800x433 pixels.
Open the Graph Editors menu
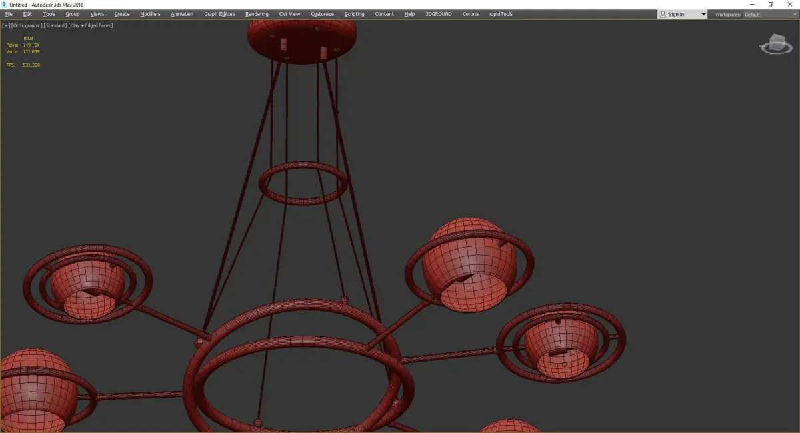(x=219, y=14)
